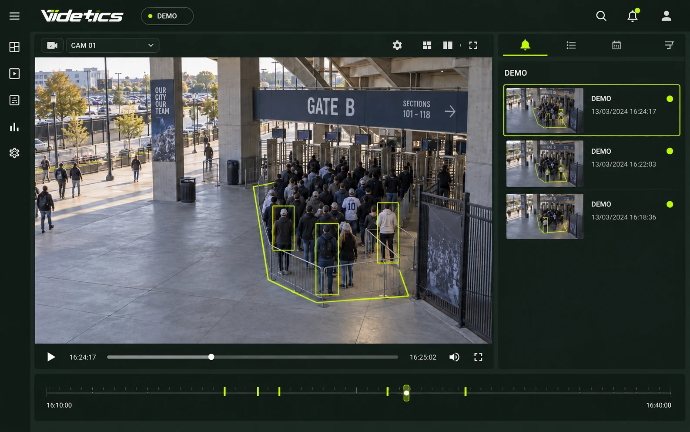Make the video fullscreen from the player bar
This screenshot has height=432, width=690.
(478, 357)
